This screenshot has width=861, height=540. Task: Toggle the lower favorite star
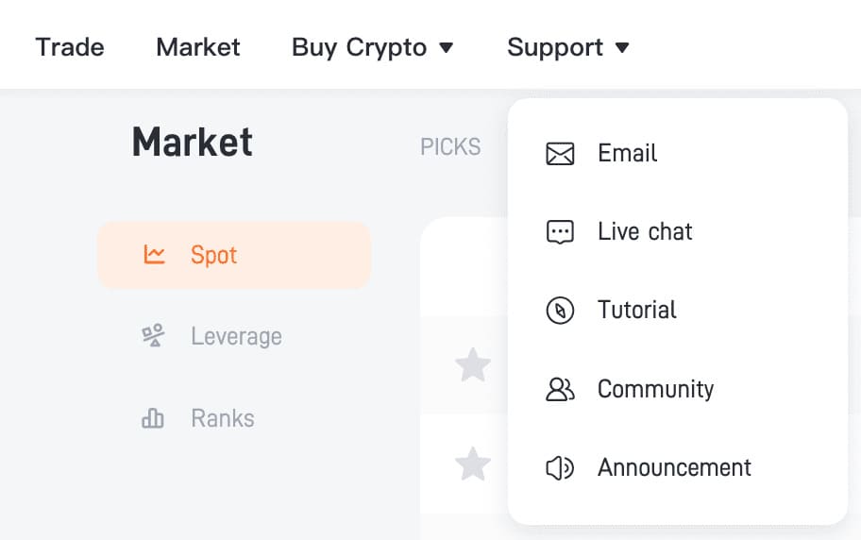pyautogui.click(x=473, y=464)
